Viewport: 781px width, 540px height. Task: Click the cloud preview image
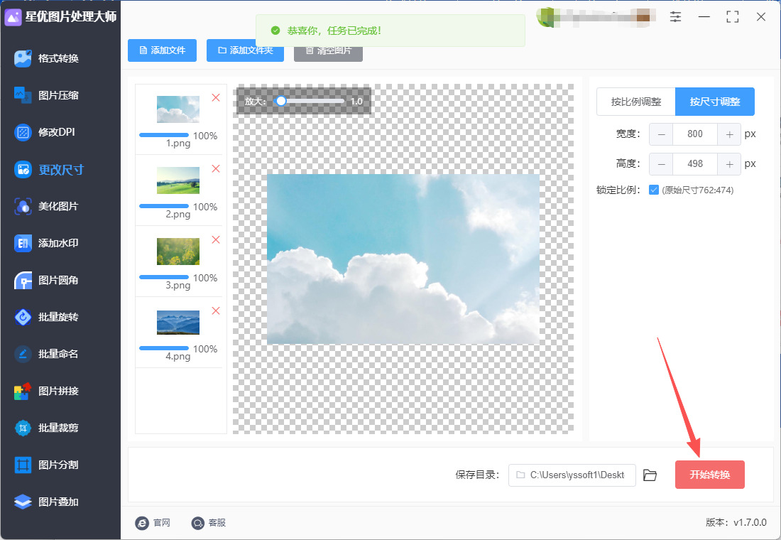(x=403, y=259)
